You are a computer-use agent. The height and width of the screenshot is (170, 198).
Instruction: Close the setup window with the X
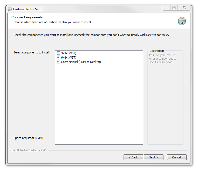pyautogui.click(x=184, y=8)
